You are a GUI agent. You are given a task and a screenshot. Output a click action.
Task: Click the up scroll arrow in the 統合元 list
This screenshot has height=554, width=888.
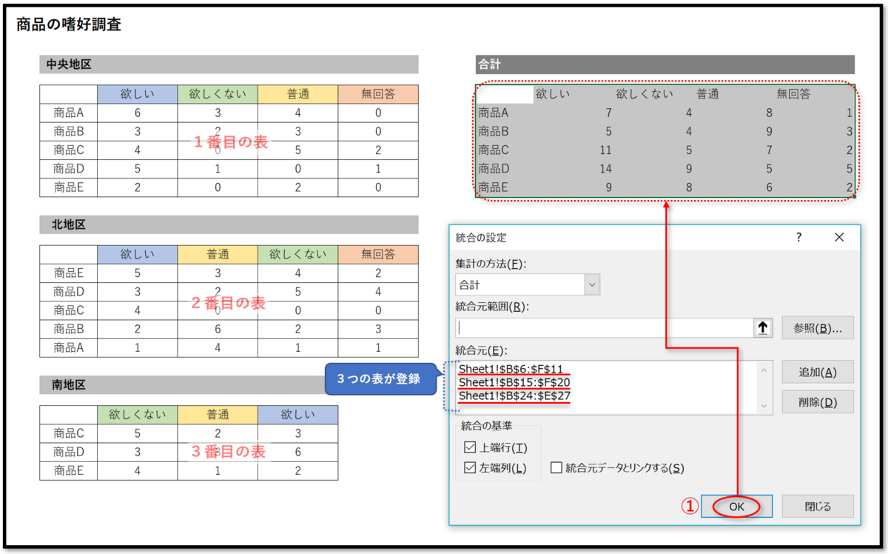pos(764,368)
